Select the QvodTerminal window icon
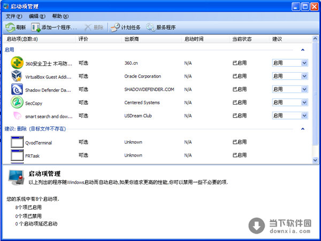This screenshot has height=241, width=321. point(17,142)
